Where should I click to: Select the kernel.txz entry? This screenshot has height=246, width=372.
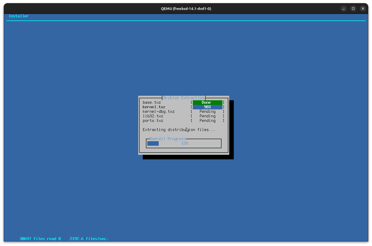point(154,107)
